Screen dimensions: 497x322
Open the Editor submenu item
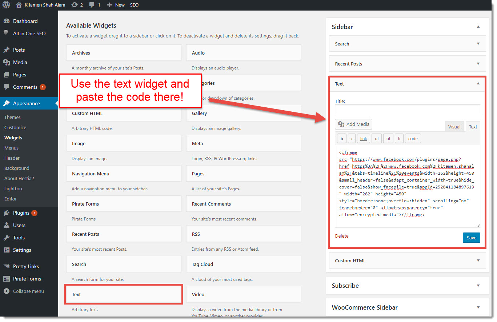click(11, 199)
